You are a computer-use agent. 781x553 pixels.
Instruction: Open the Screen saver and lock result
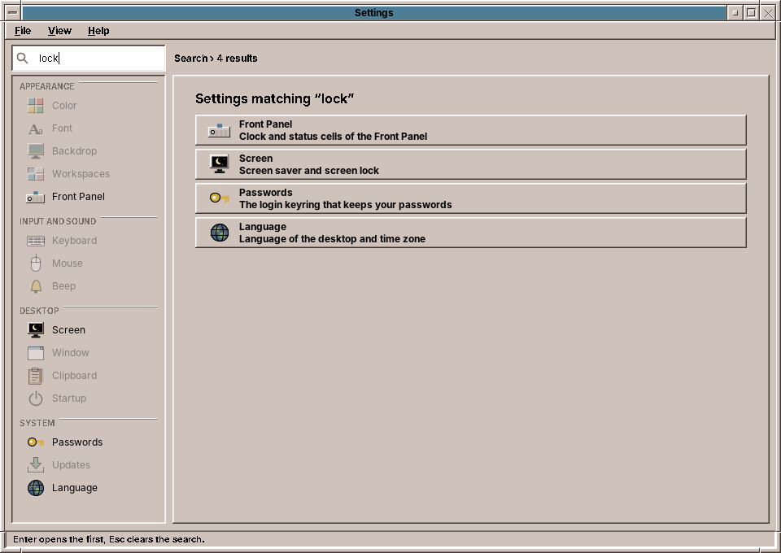(471, 164)
